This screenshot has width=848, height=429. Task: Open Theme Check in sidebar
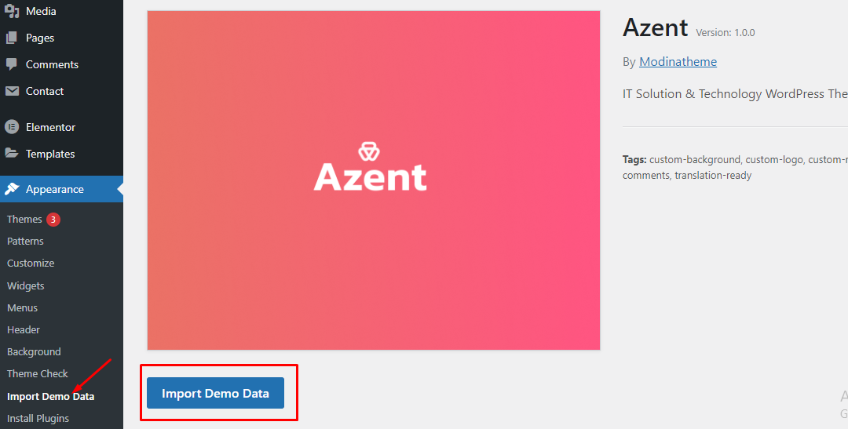click(38, 373)
